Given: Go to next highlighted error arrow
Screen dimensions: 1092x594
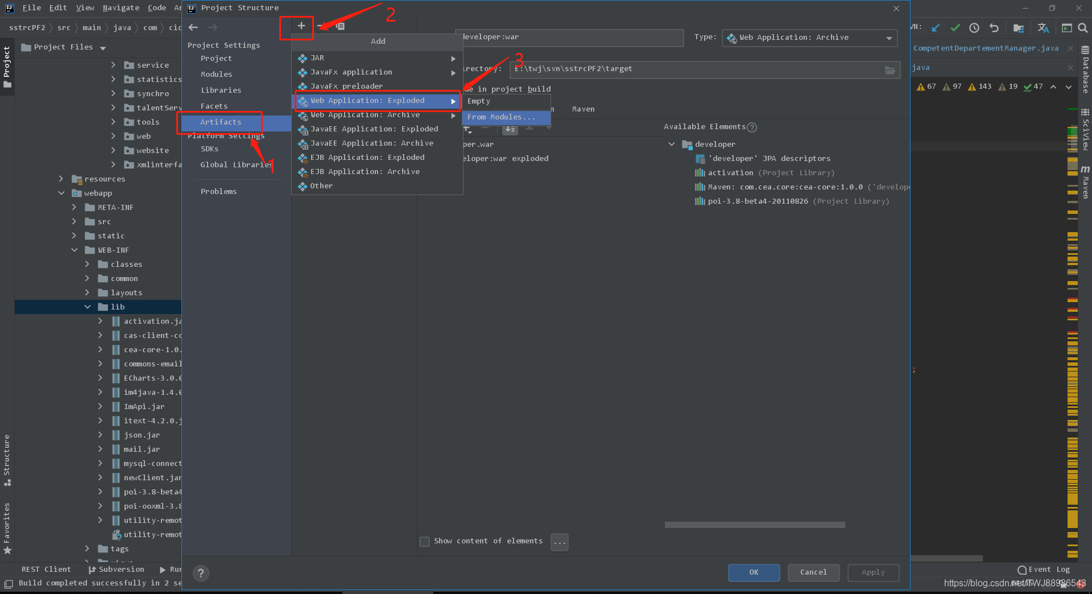Looking at the screenshot, I should [1069, 87].
